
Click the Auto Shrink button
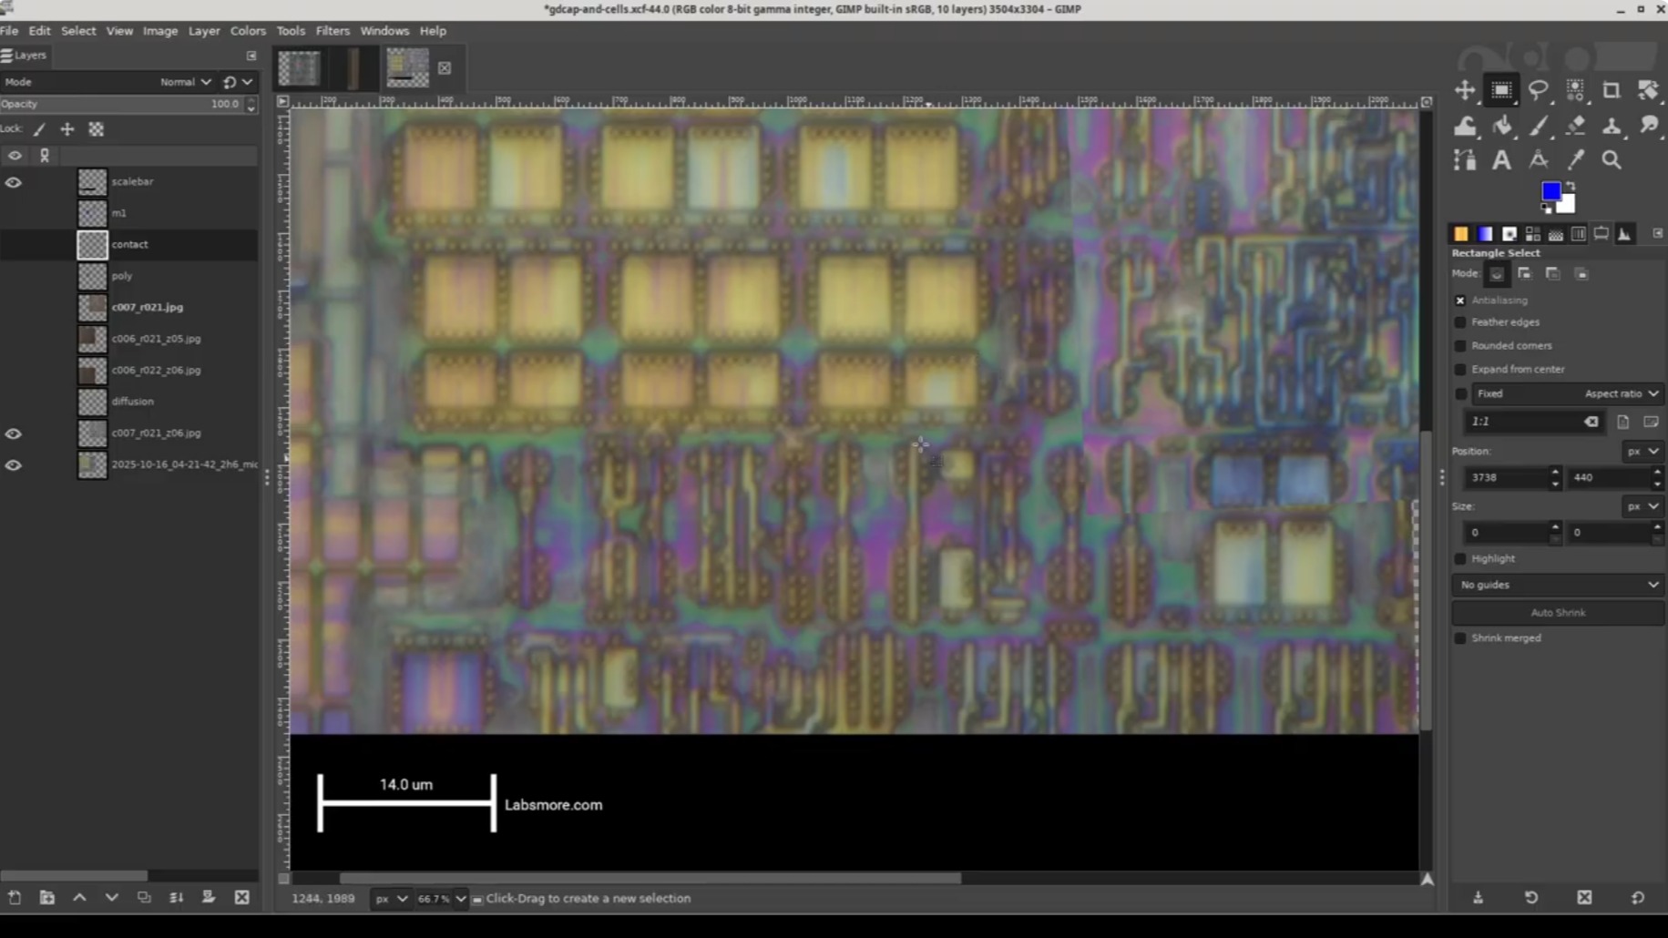(1557, 612)
